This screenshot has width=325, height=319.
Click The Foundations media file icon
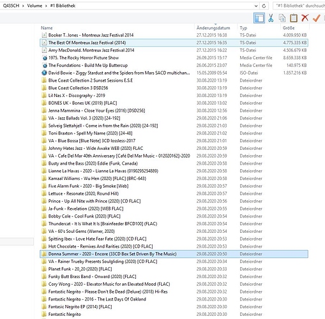[x=45, y=65]
